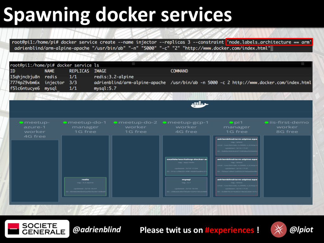Click service ID f5lc6ntucye6

click(25, 89)
